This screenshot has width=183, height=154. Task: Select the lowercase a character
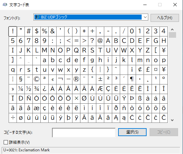(x=45, y=60)
